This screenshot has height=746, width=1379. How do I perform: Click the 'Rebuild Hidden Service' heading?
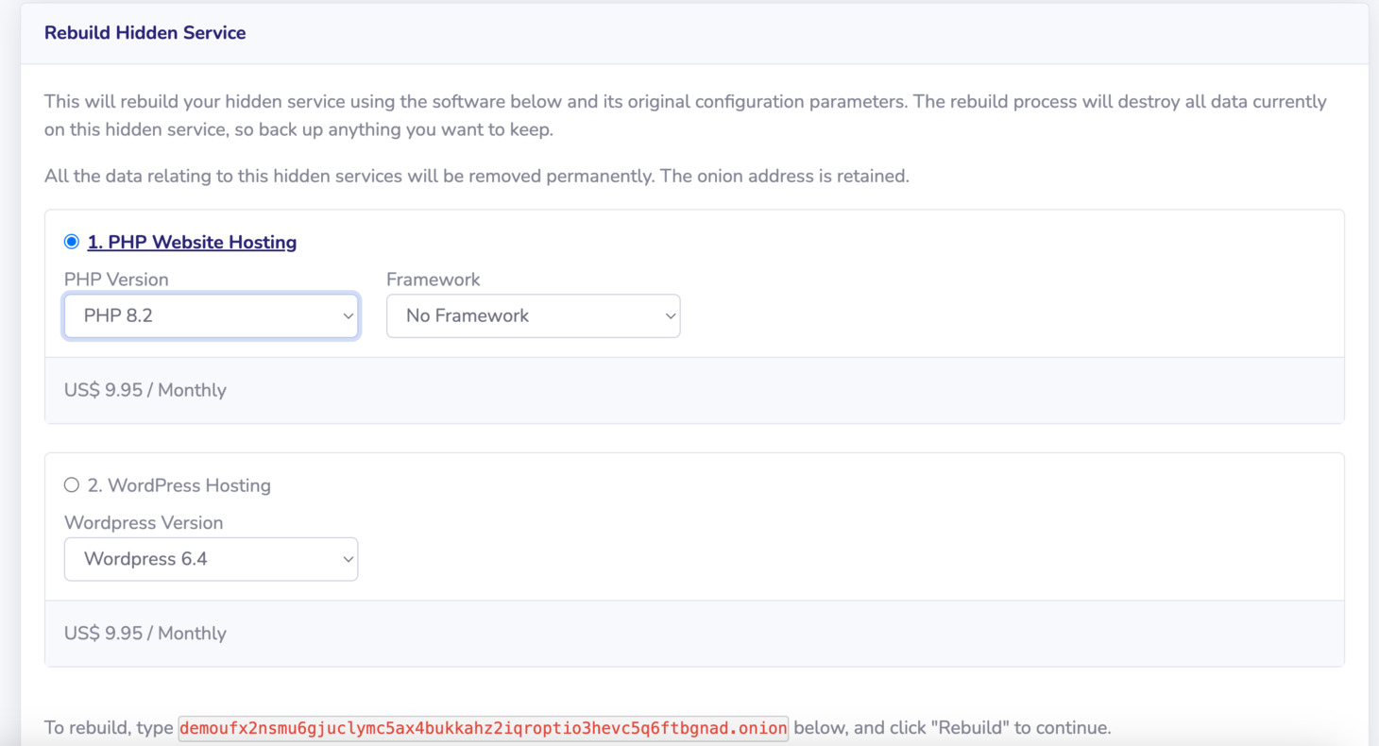pos(145,32)
